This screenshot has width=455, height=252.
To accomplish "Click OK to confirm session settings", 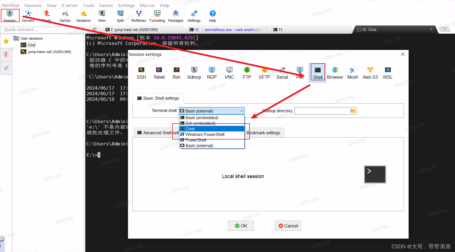I will [241, 226].
